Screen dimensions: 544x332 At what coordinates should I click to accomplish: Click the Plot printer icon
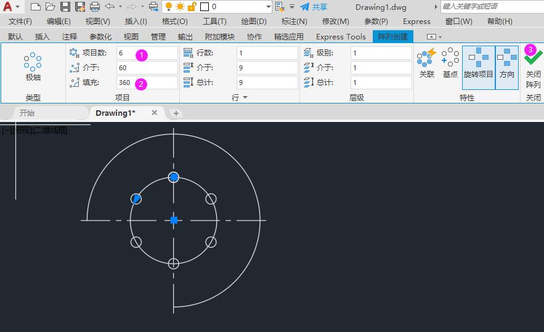(x=95, y=7)
